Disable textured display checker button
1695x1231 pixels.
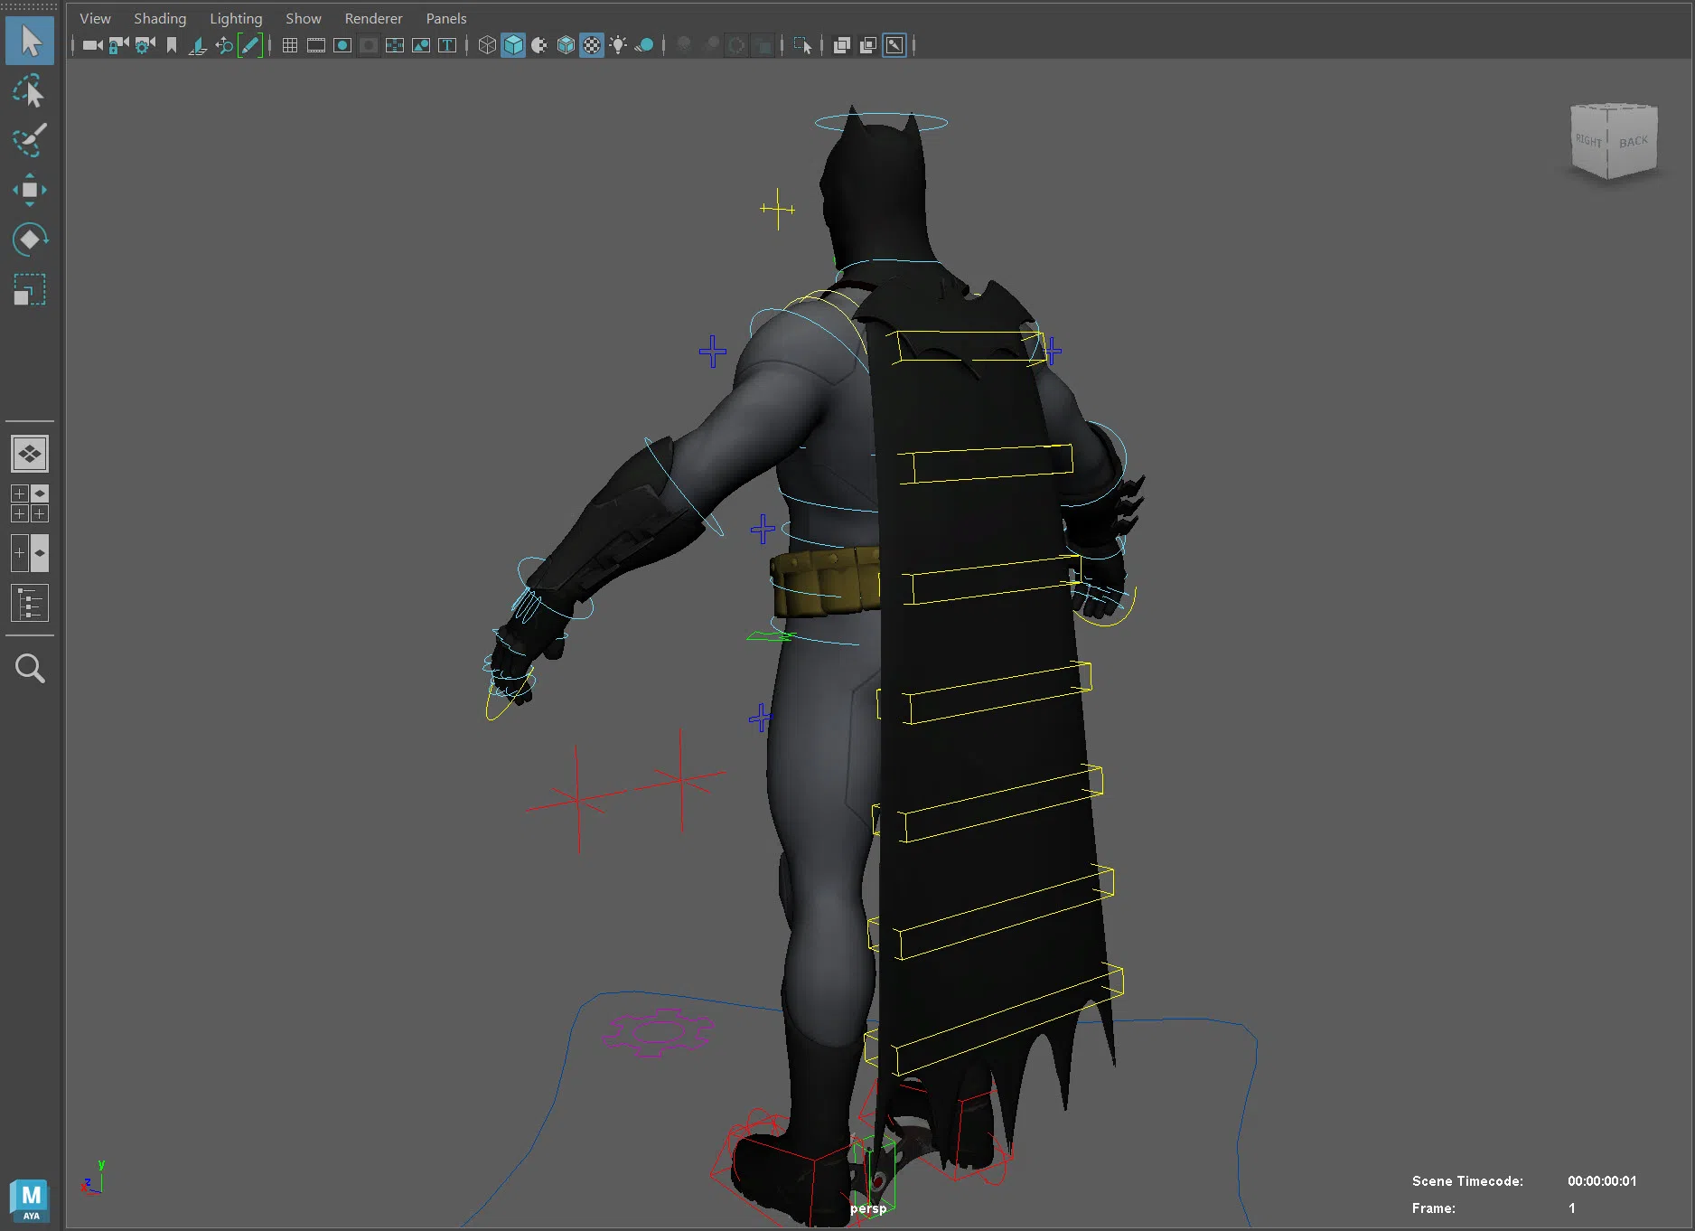click(x=592, y=45)
